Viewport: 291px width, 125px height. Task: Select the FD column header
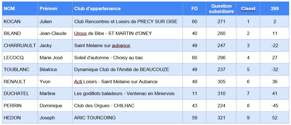click(194, 8)
